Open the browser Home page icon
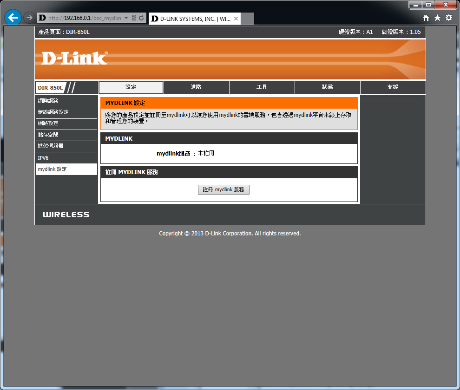Image resolution: width=460 pixels, height=390 pixels. (426, 18)
